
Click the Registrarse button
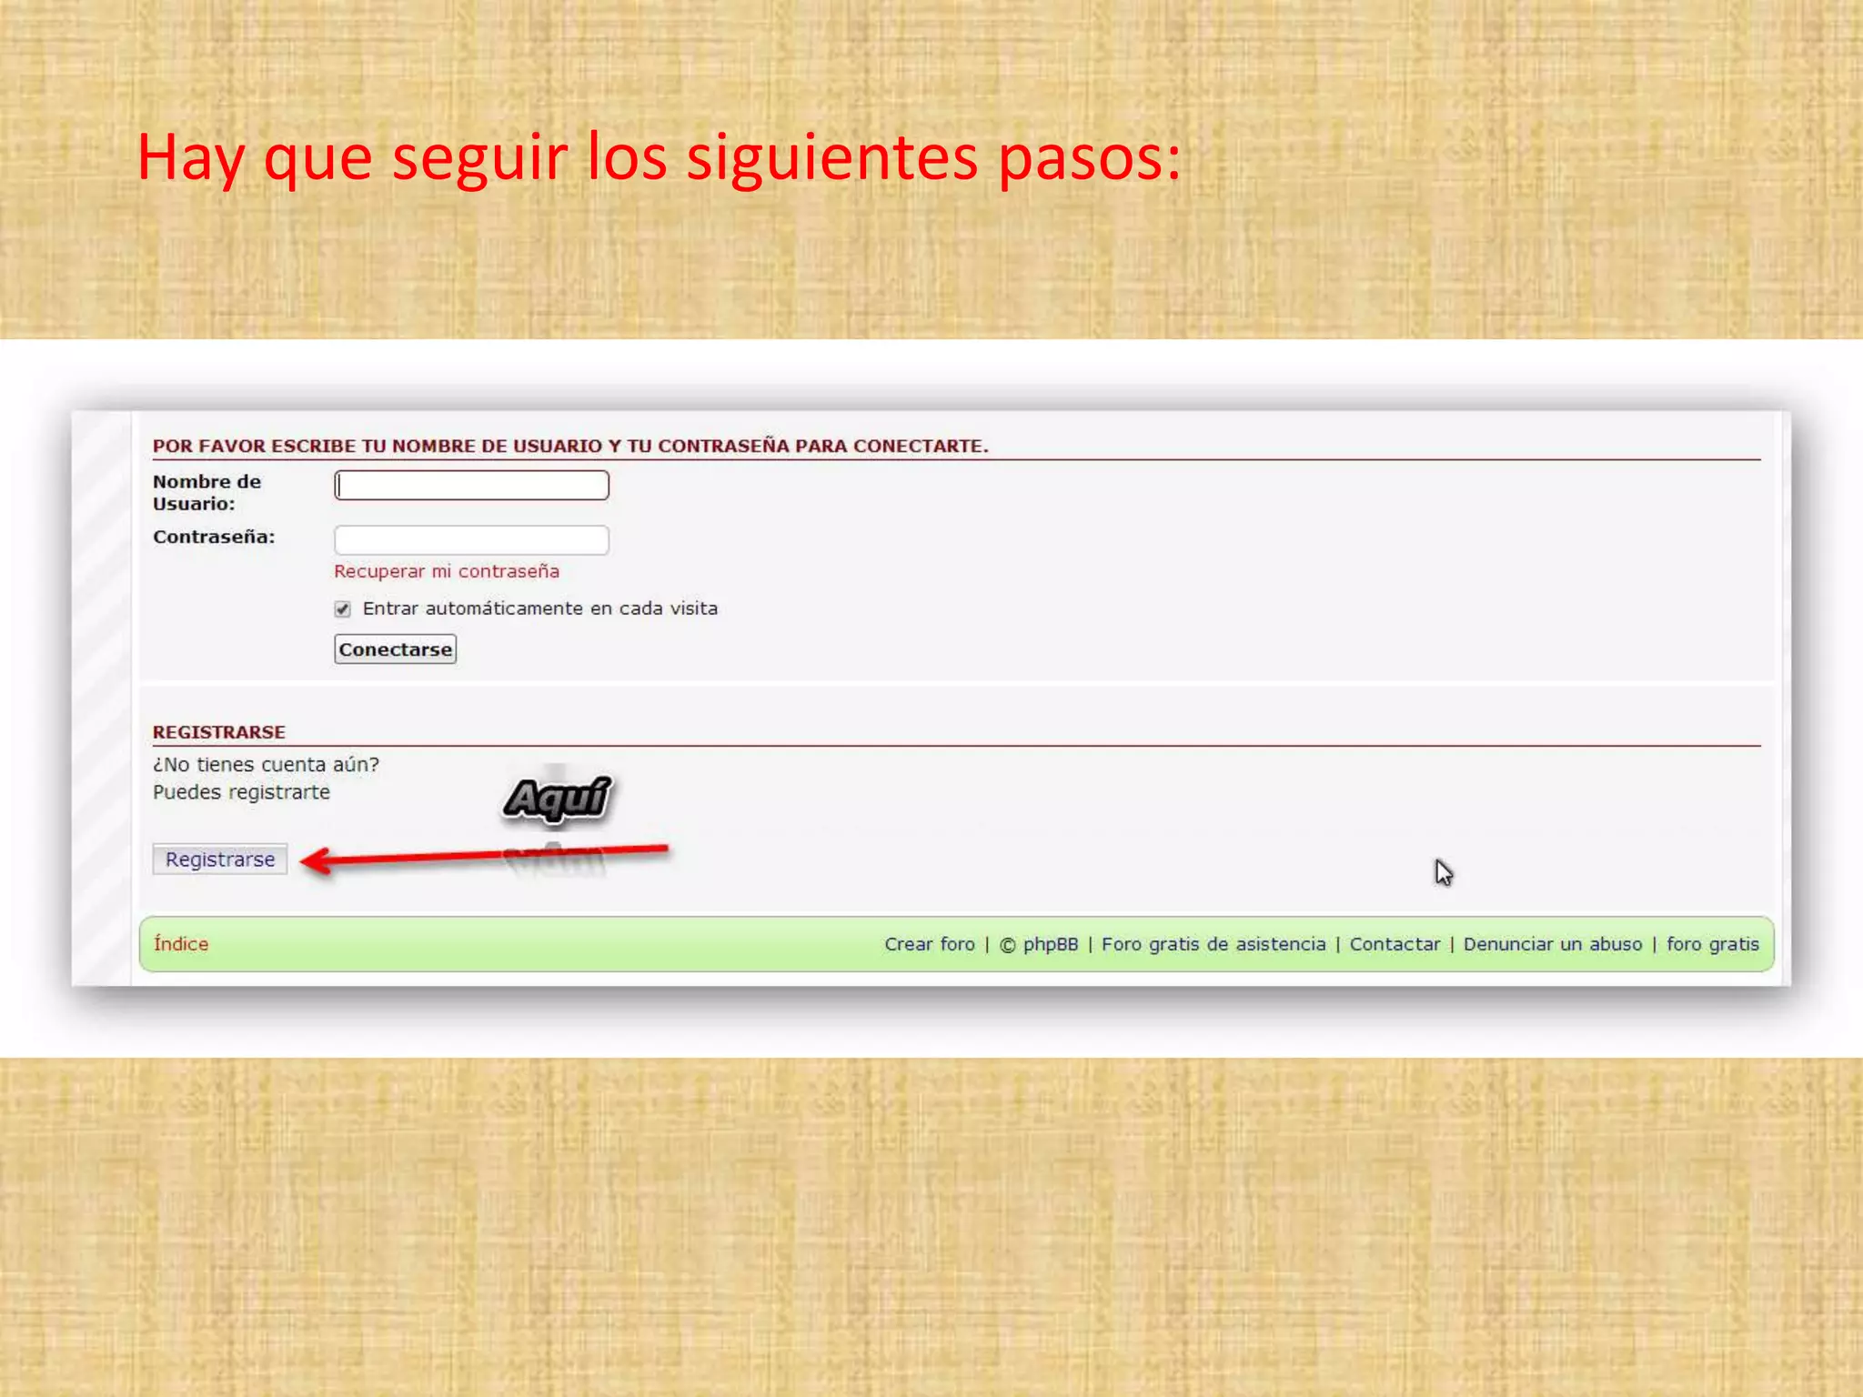pos(220,859)
